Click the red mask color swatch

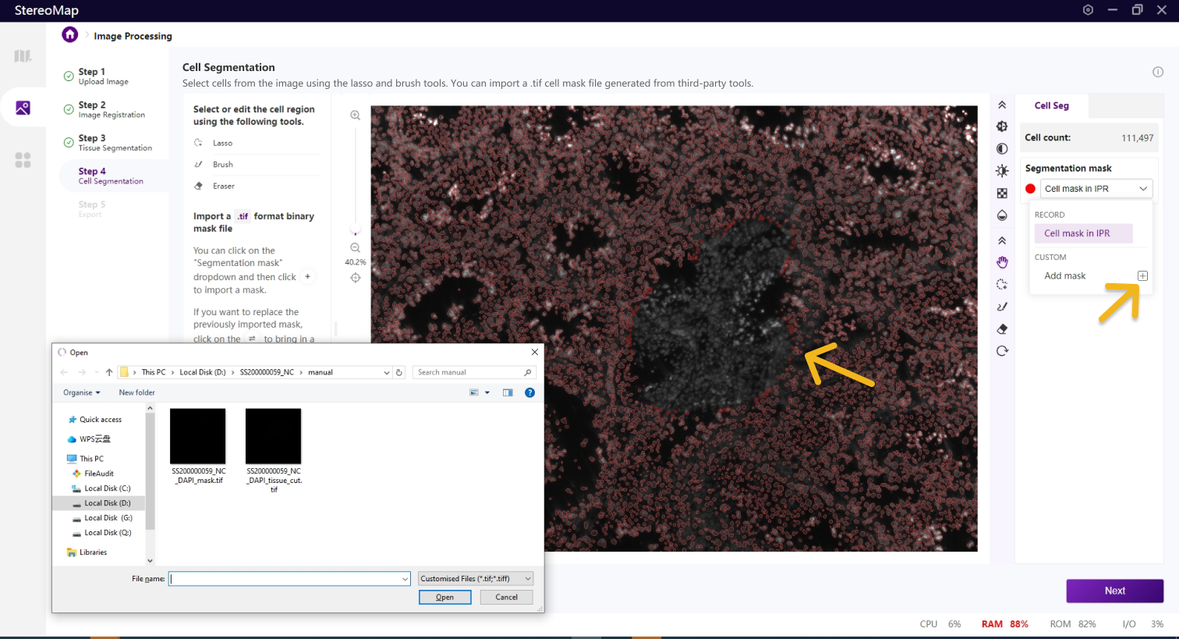pyautogui.click(x=1030, y=189)
